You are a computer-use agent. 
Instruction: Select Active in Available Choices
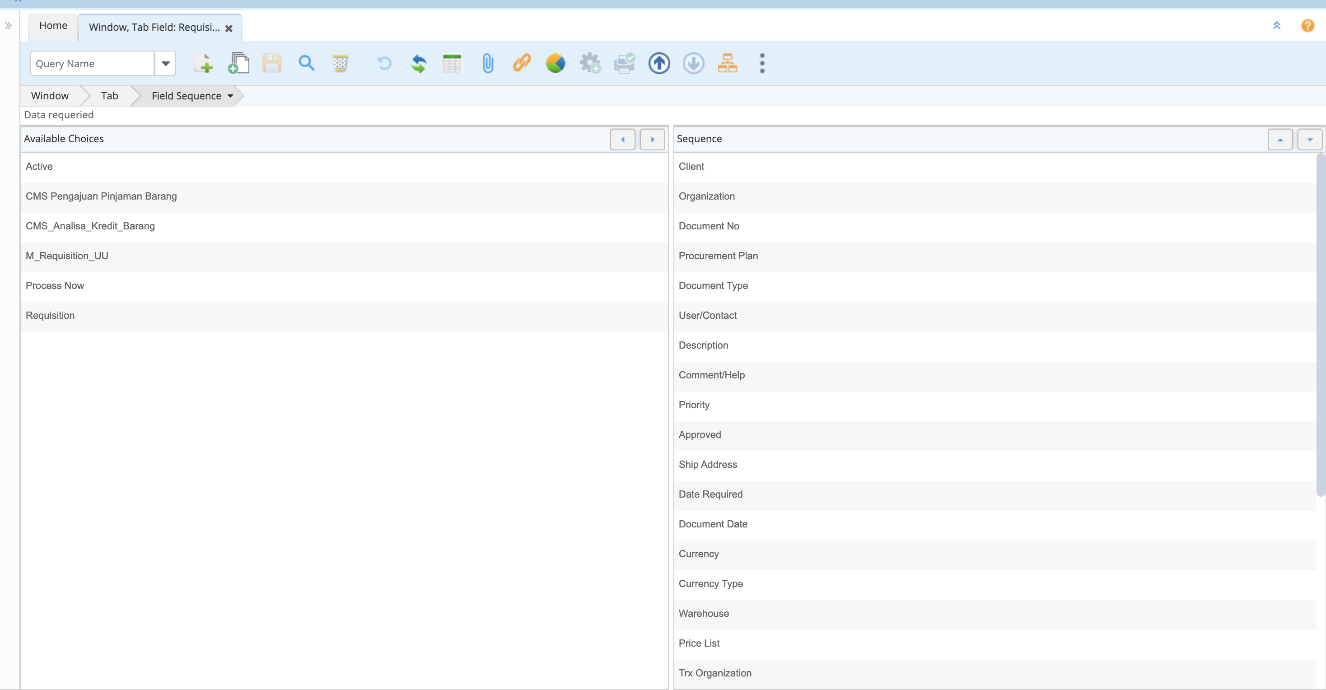(x=344, y=167)
